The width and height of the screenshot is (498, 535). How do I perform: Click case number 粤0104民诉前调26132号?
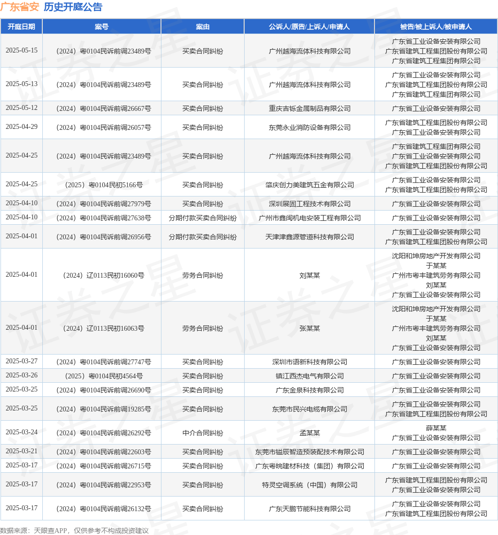104,509
